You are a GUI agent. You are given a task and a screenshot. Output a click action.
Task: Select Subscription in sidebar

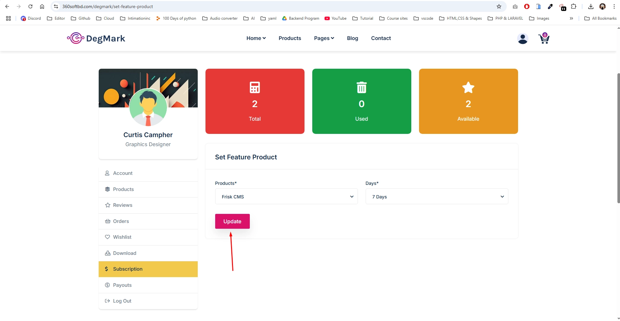click(148, 269)
